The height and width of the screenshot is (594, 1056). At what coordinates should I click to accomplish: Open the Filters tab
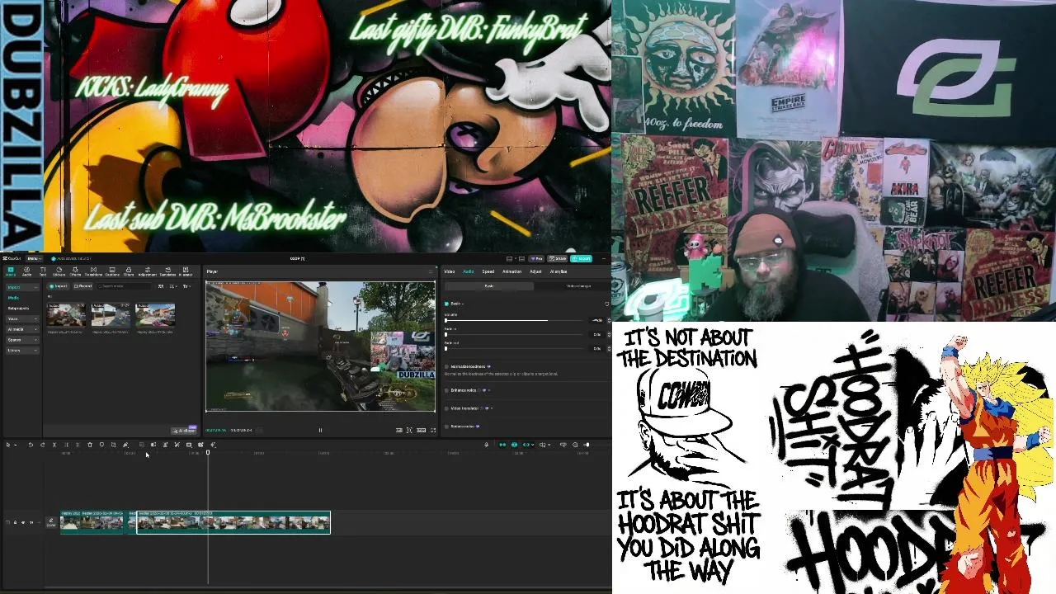coord(129,272)
